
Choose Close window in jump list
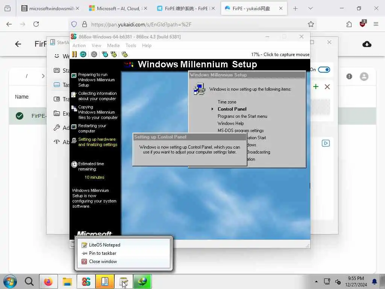pyautogui.click(x=123, y=262)
